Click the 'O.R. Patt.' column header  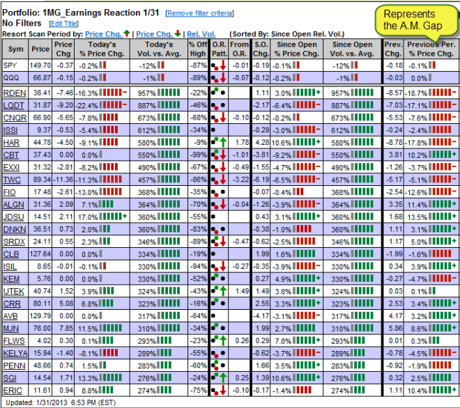(218, 49)
